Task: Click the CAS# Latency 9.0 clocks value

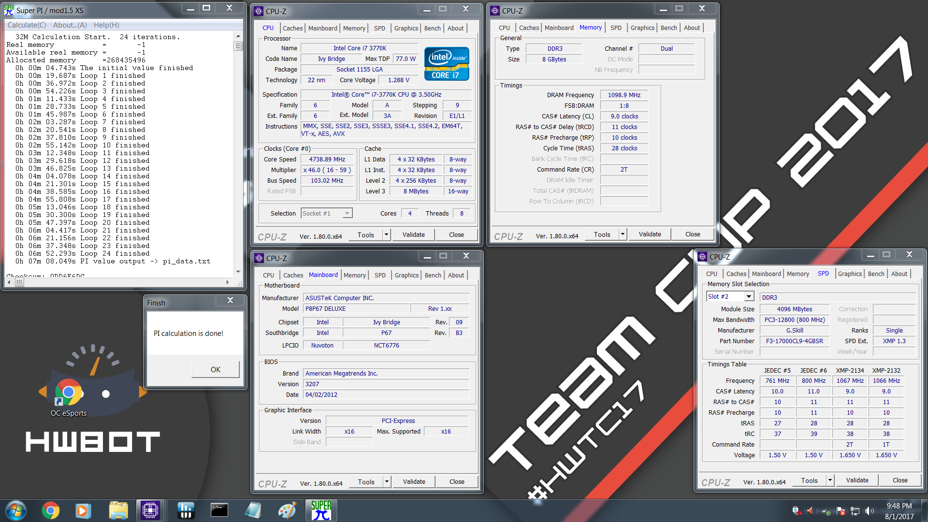Action: [x=624, y=116]
